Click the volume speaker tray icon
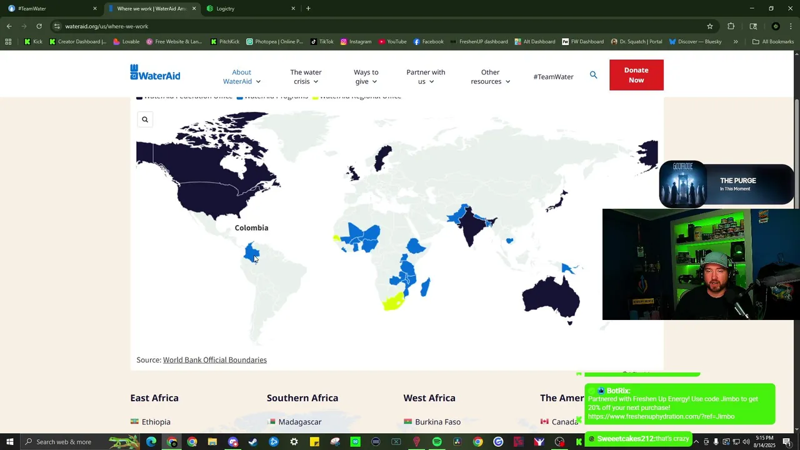The image size is (800, 450). (746, 442)
